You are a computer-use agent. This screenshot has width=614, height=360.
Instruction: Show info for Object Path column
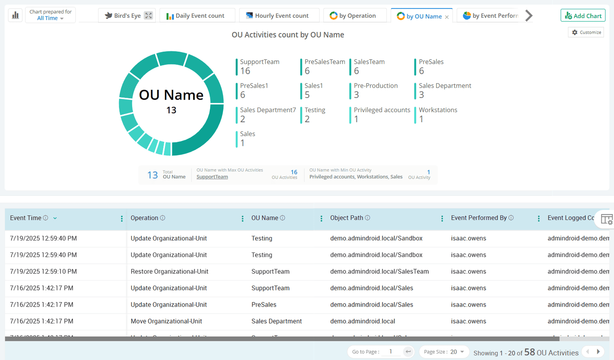[x=367, y=218]
